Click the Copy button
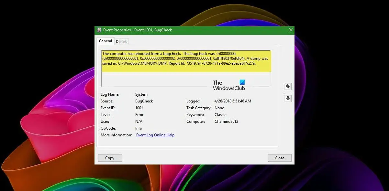Image resolution: width=389 pixels, height=191 pixels. tap(110, 158)
